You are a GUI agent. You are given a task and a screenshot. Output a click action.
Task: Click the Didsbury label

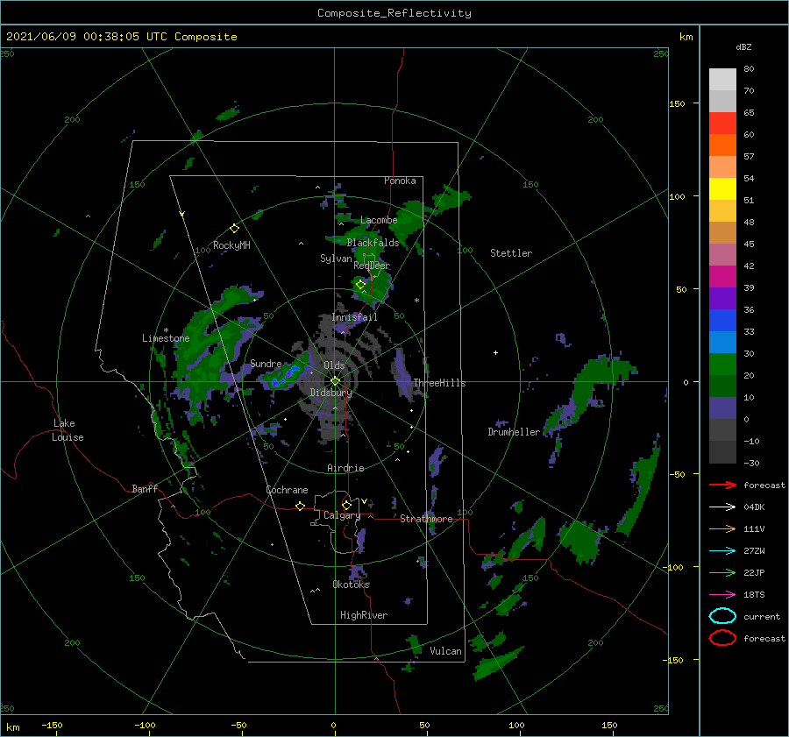(331, 393)
